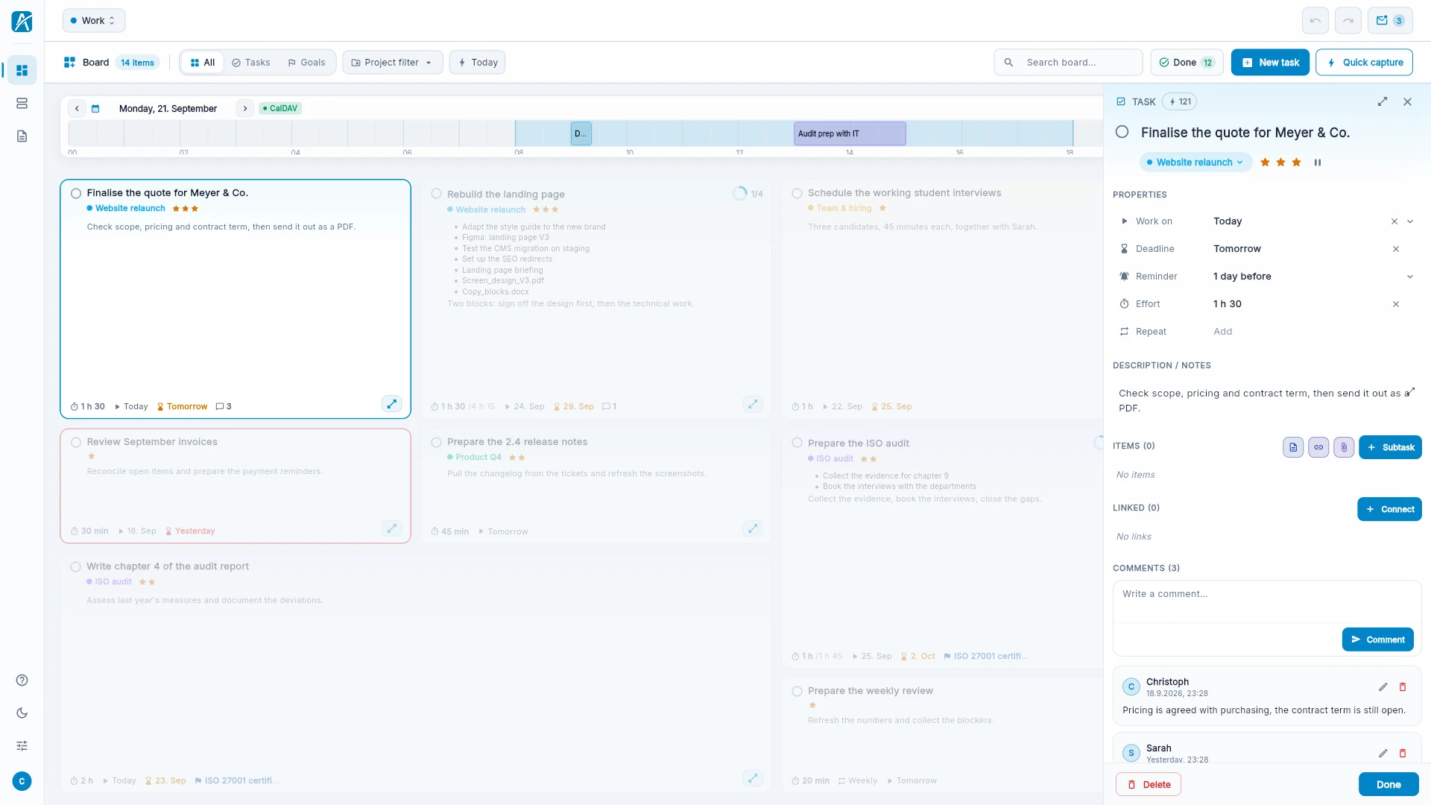
Task: Create a New task
Action: [1270, 63]
